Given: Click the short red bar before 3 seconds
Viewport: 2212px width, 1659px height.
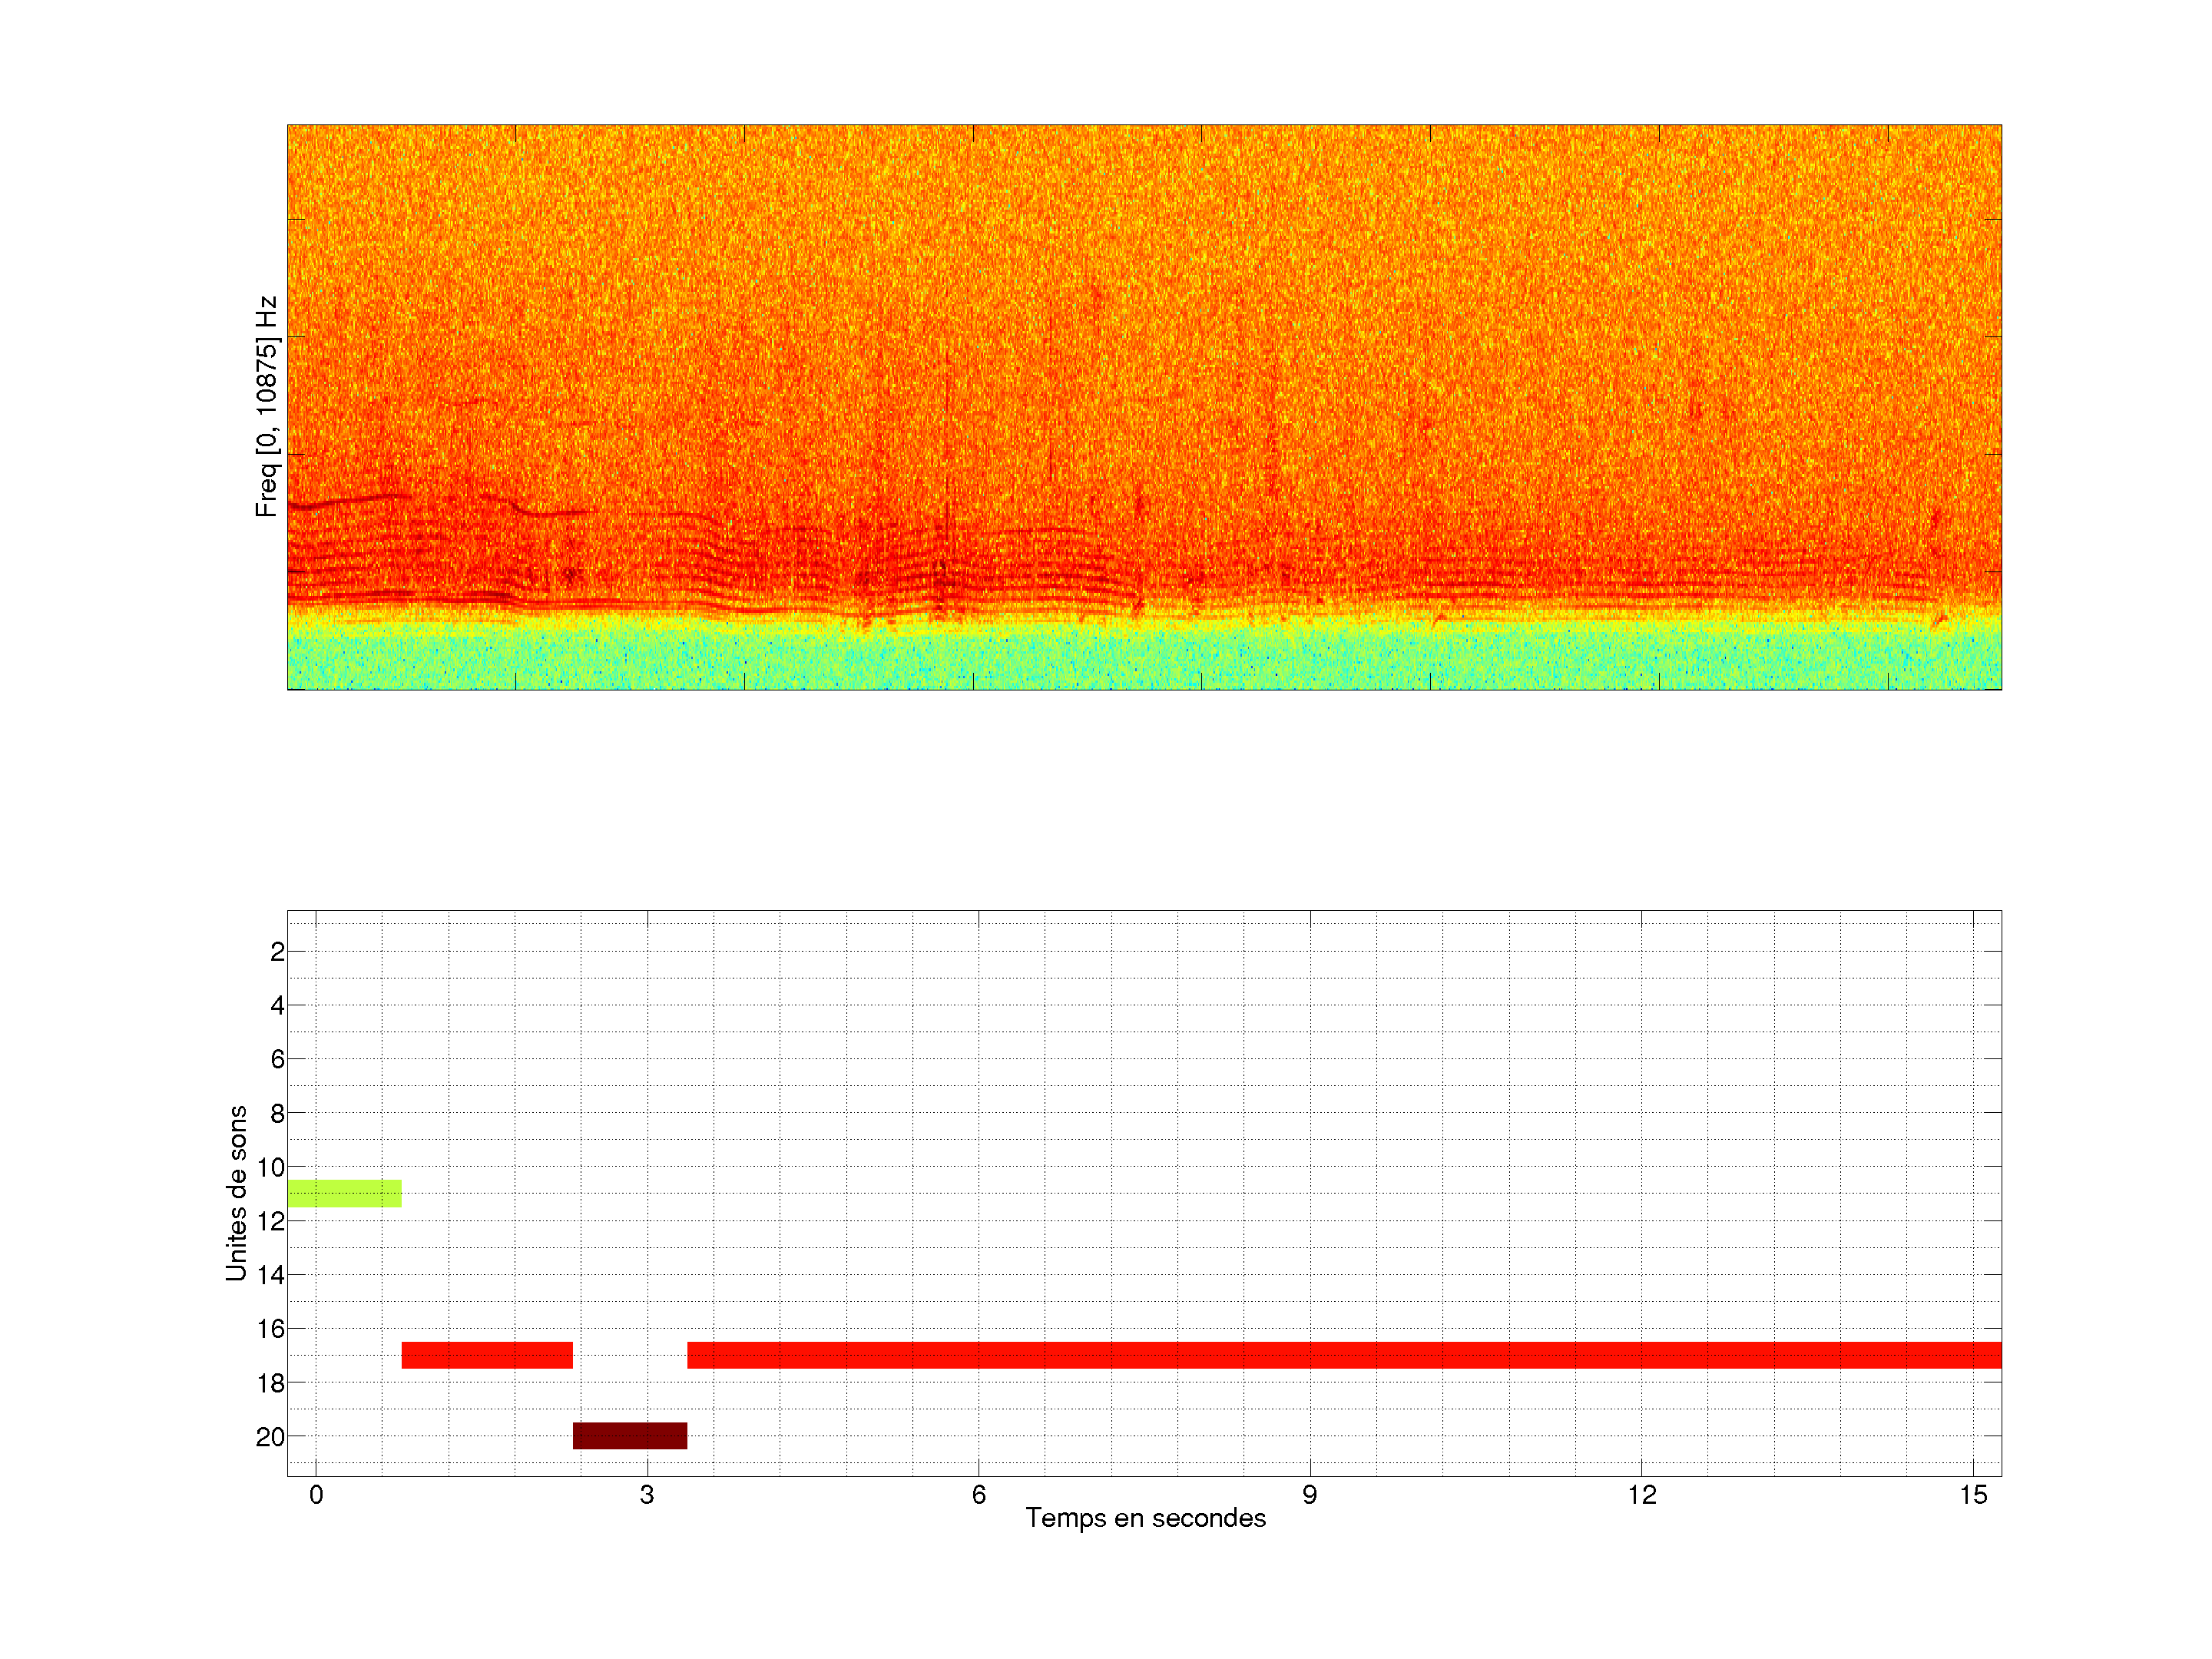Looking at the screenshot, I should pos(487,1355).
